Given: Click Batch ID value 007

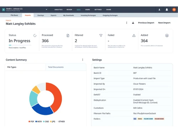Looking at the screenshot, I should 135,73.
